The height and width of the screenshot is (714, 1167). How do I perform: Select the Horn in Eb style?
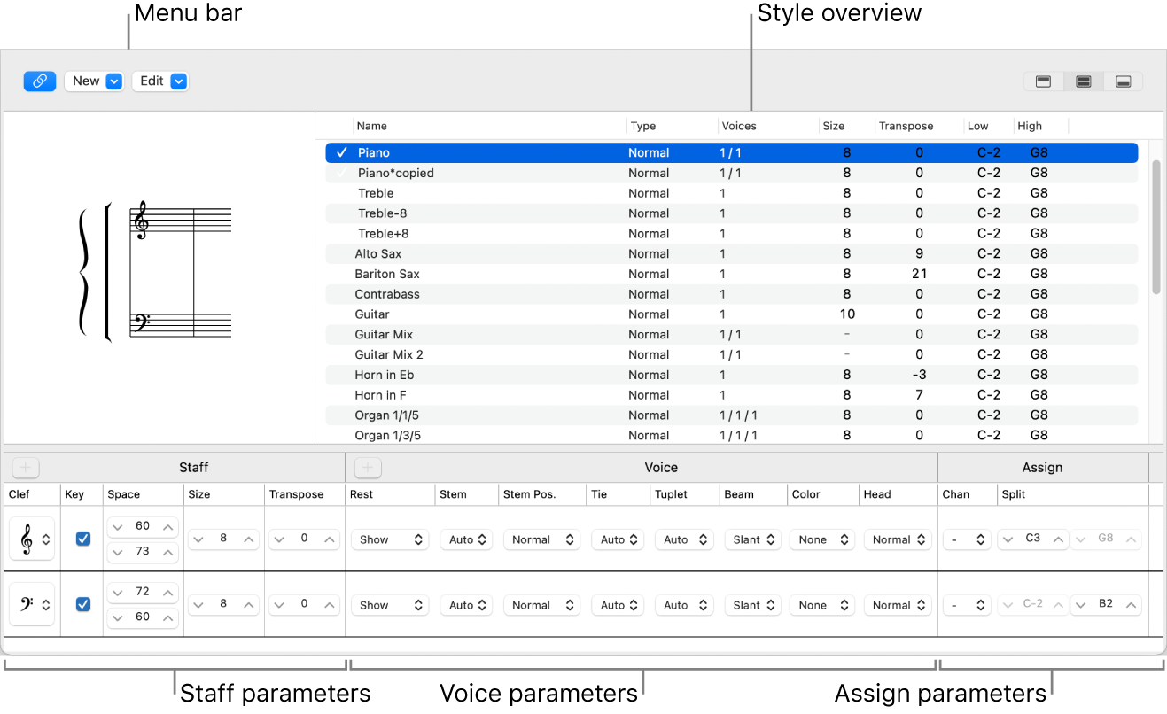point(732,375)
